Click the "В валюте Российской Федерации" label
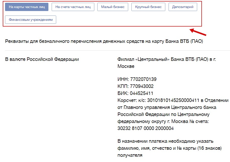This screenshot has width=230, height=162. click(x=42, y=59)
